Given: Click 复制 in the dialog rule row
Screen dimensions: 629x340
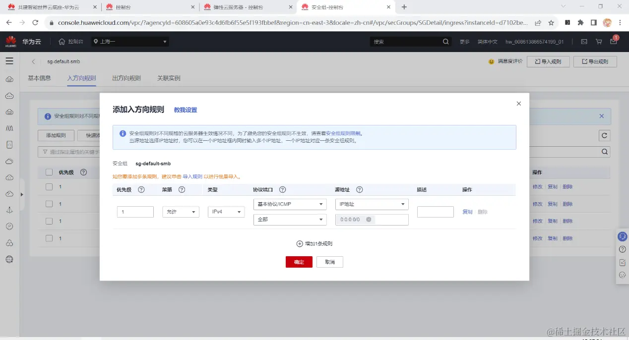Looking at the screenshot, I should point(467,212).
